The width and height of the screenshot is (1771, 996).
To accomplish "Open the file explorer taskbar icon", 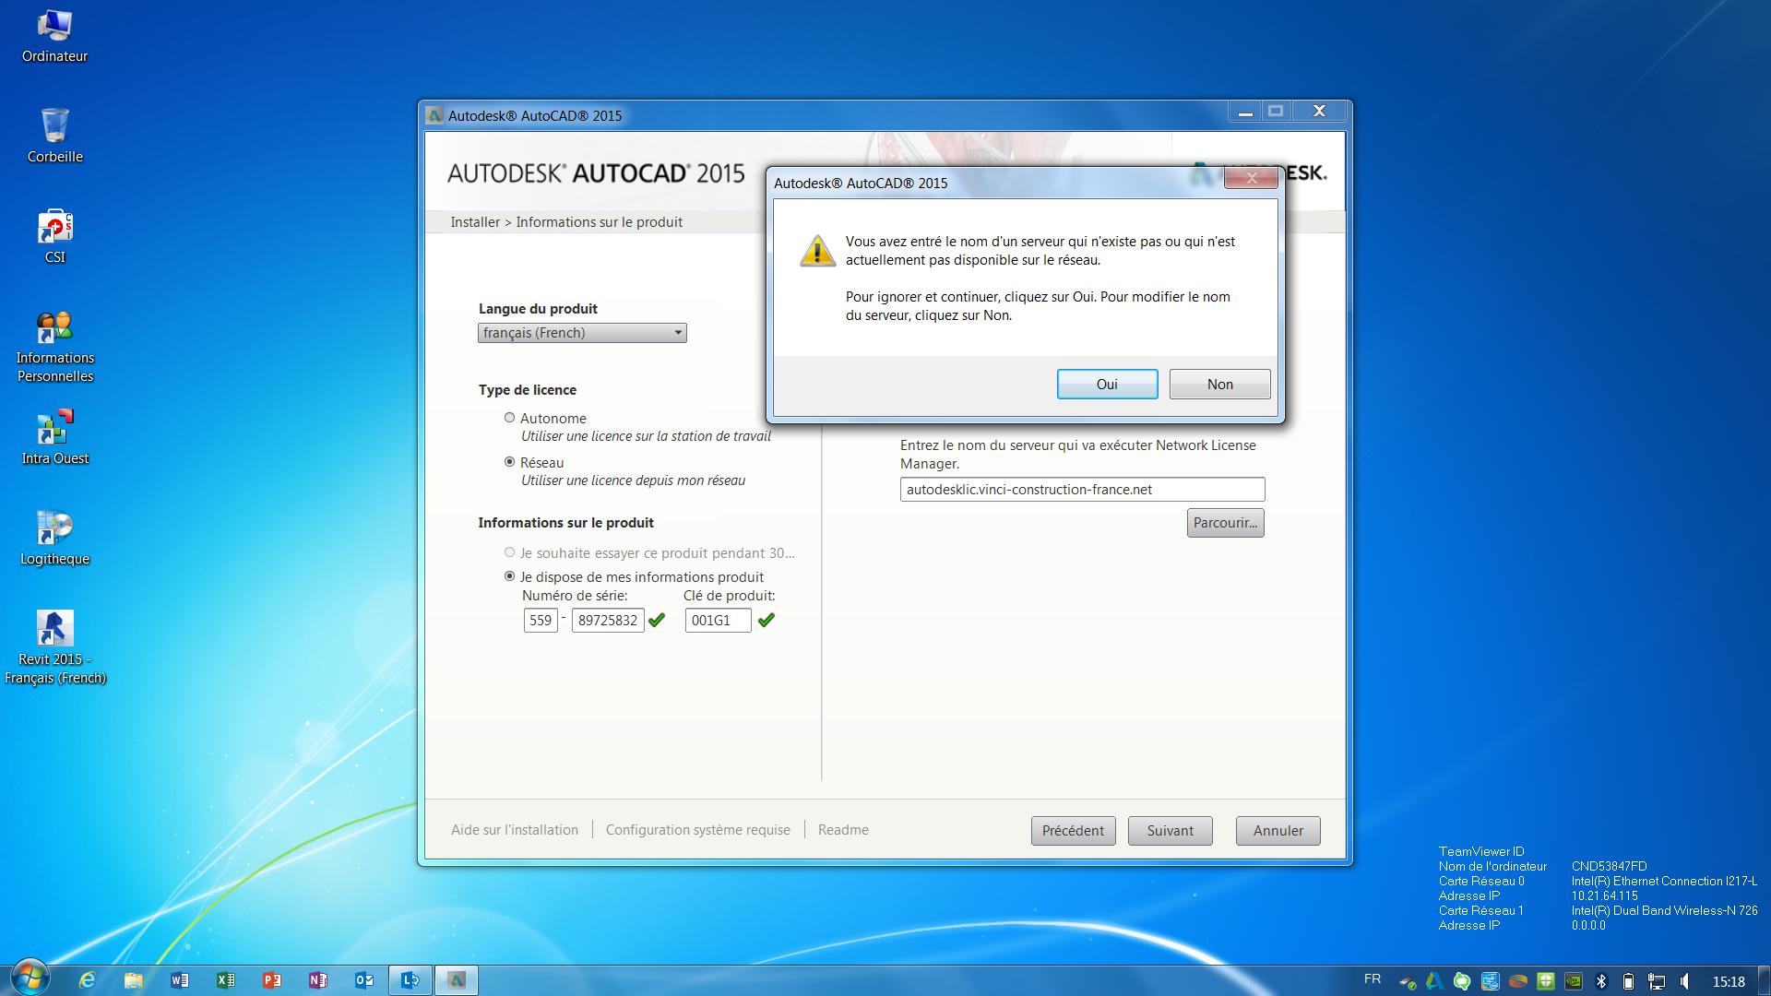I will 134,980.
